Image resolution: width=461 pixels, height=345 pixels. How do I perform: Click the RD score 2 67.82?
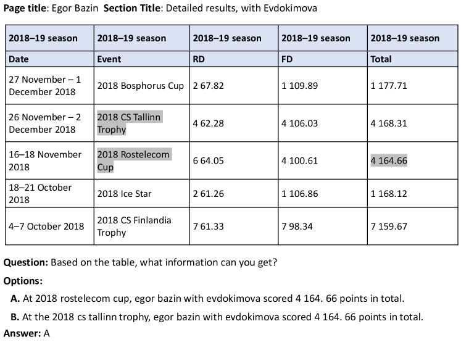coord(208,86)
